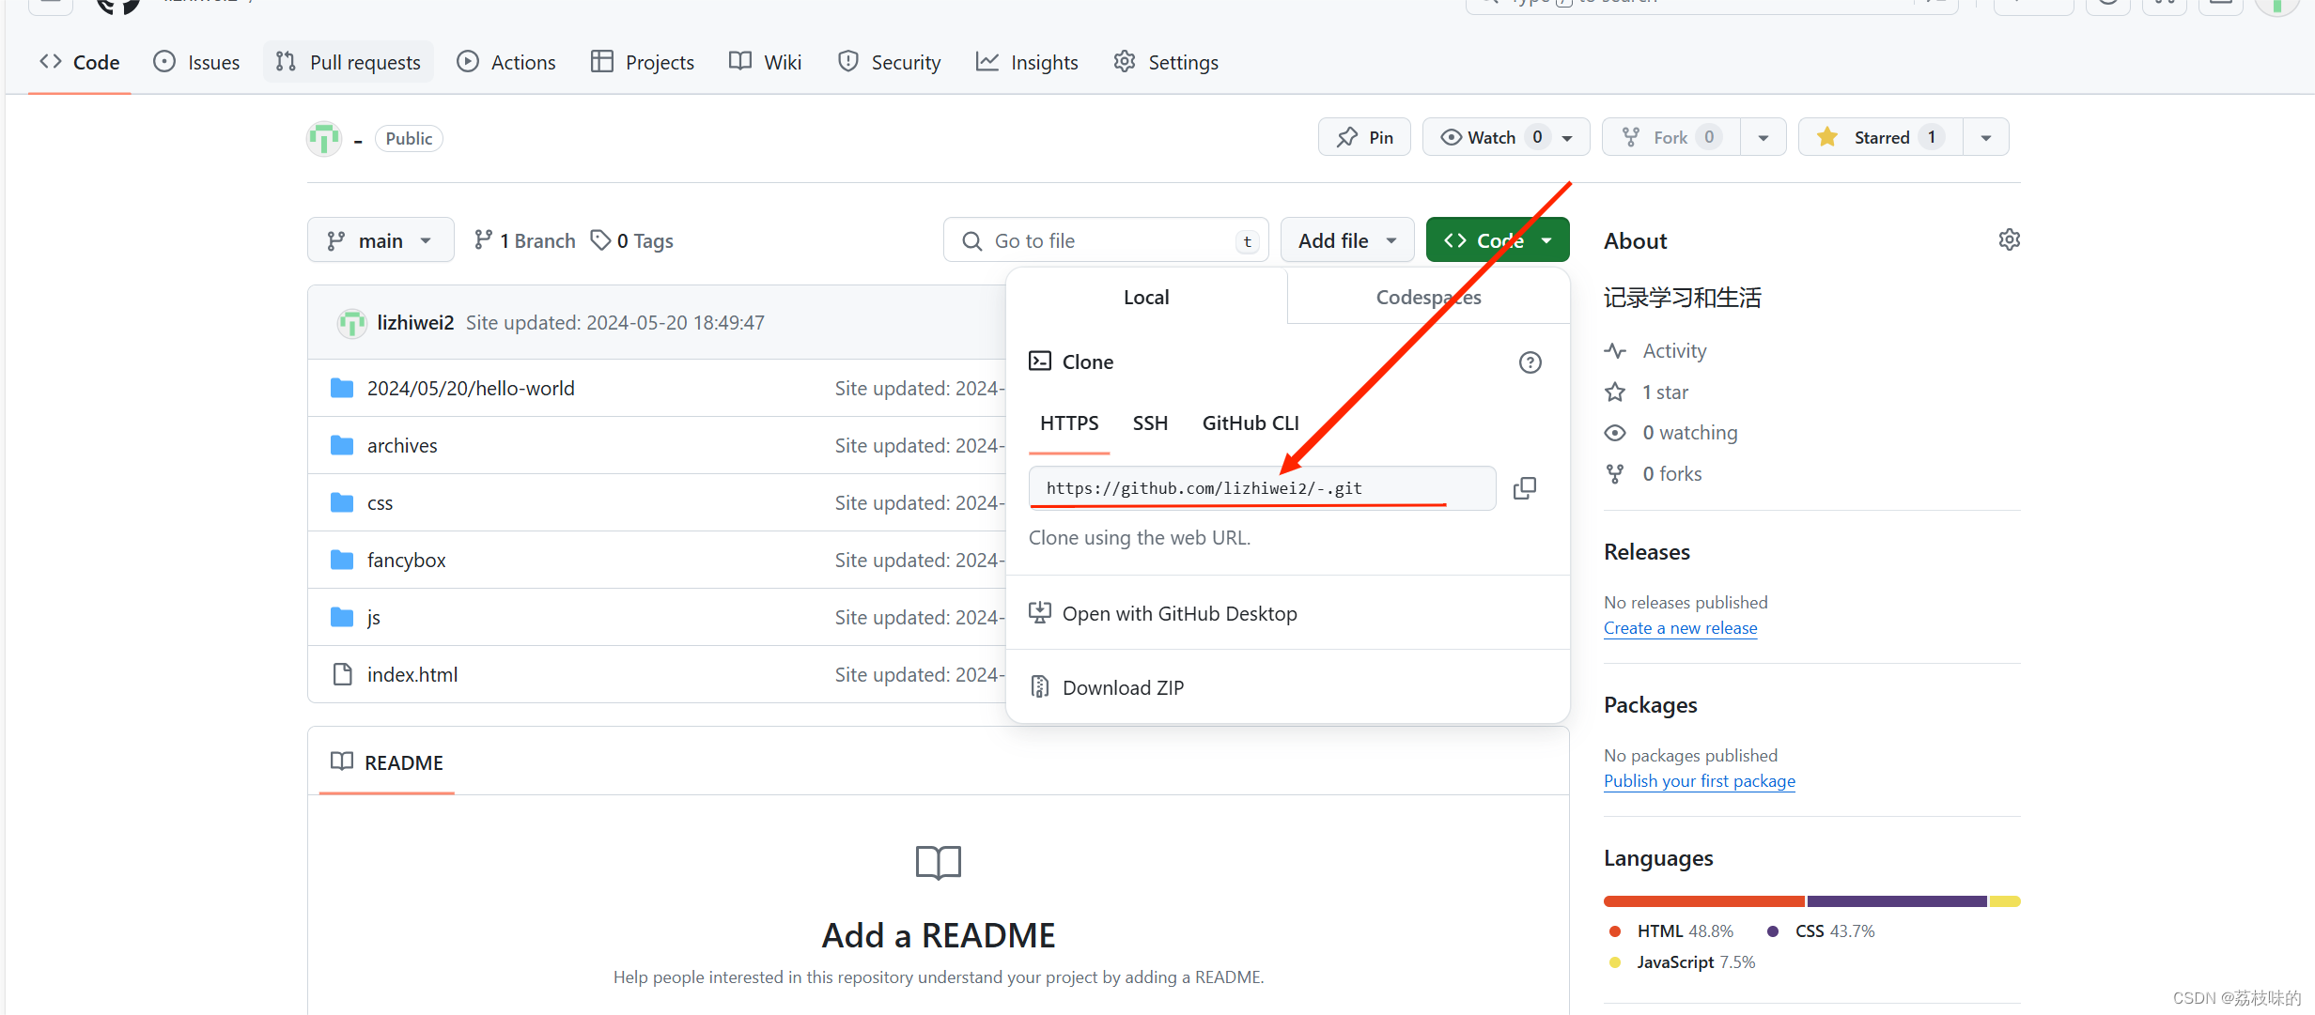Open lizhiwei2 commit author profile
Screen dimensions: 2315x1015
[x=415, y=323]
